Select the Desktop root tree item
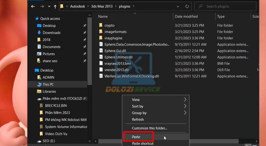Screen dimensions: 266x146 [x=47, y=70]
